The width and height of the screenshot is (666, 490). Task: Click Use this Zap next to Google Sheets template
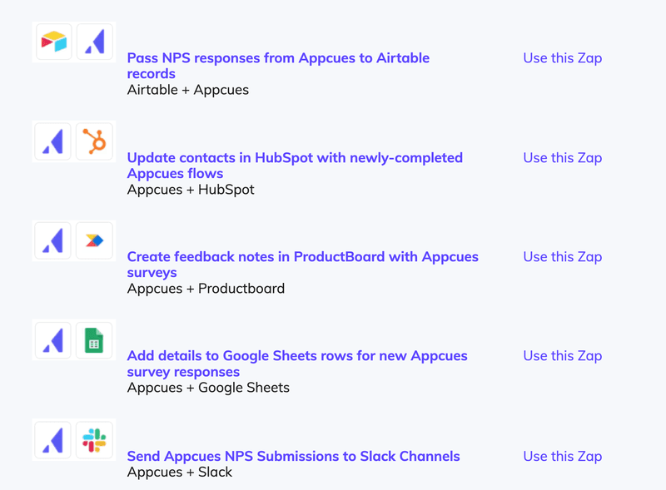pos(562,356)
